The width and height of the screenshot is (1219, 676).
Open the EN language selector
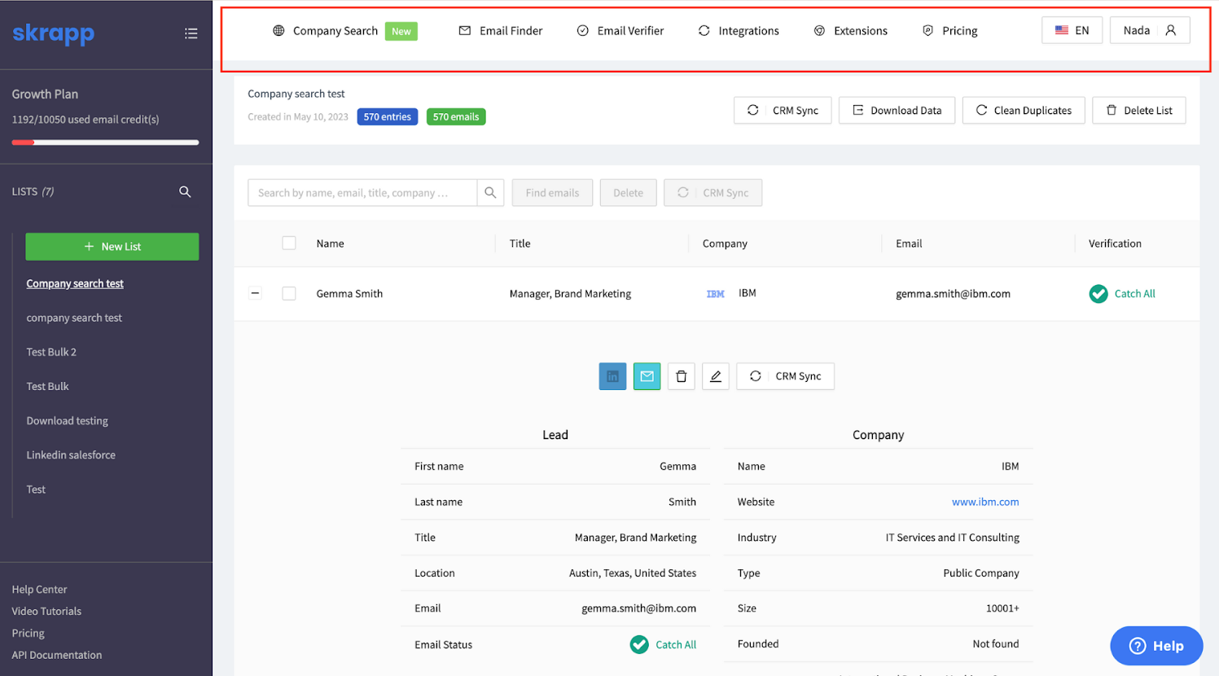pos(1072,30)
